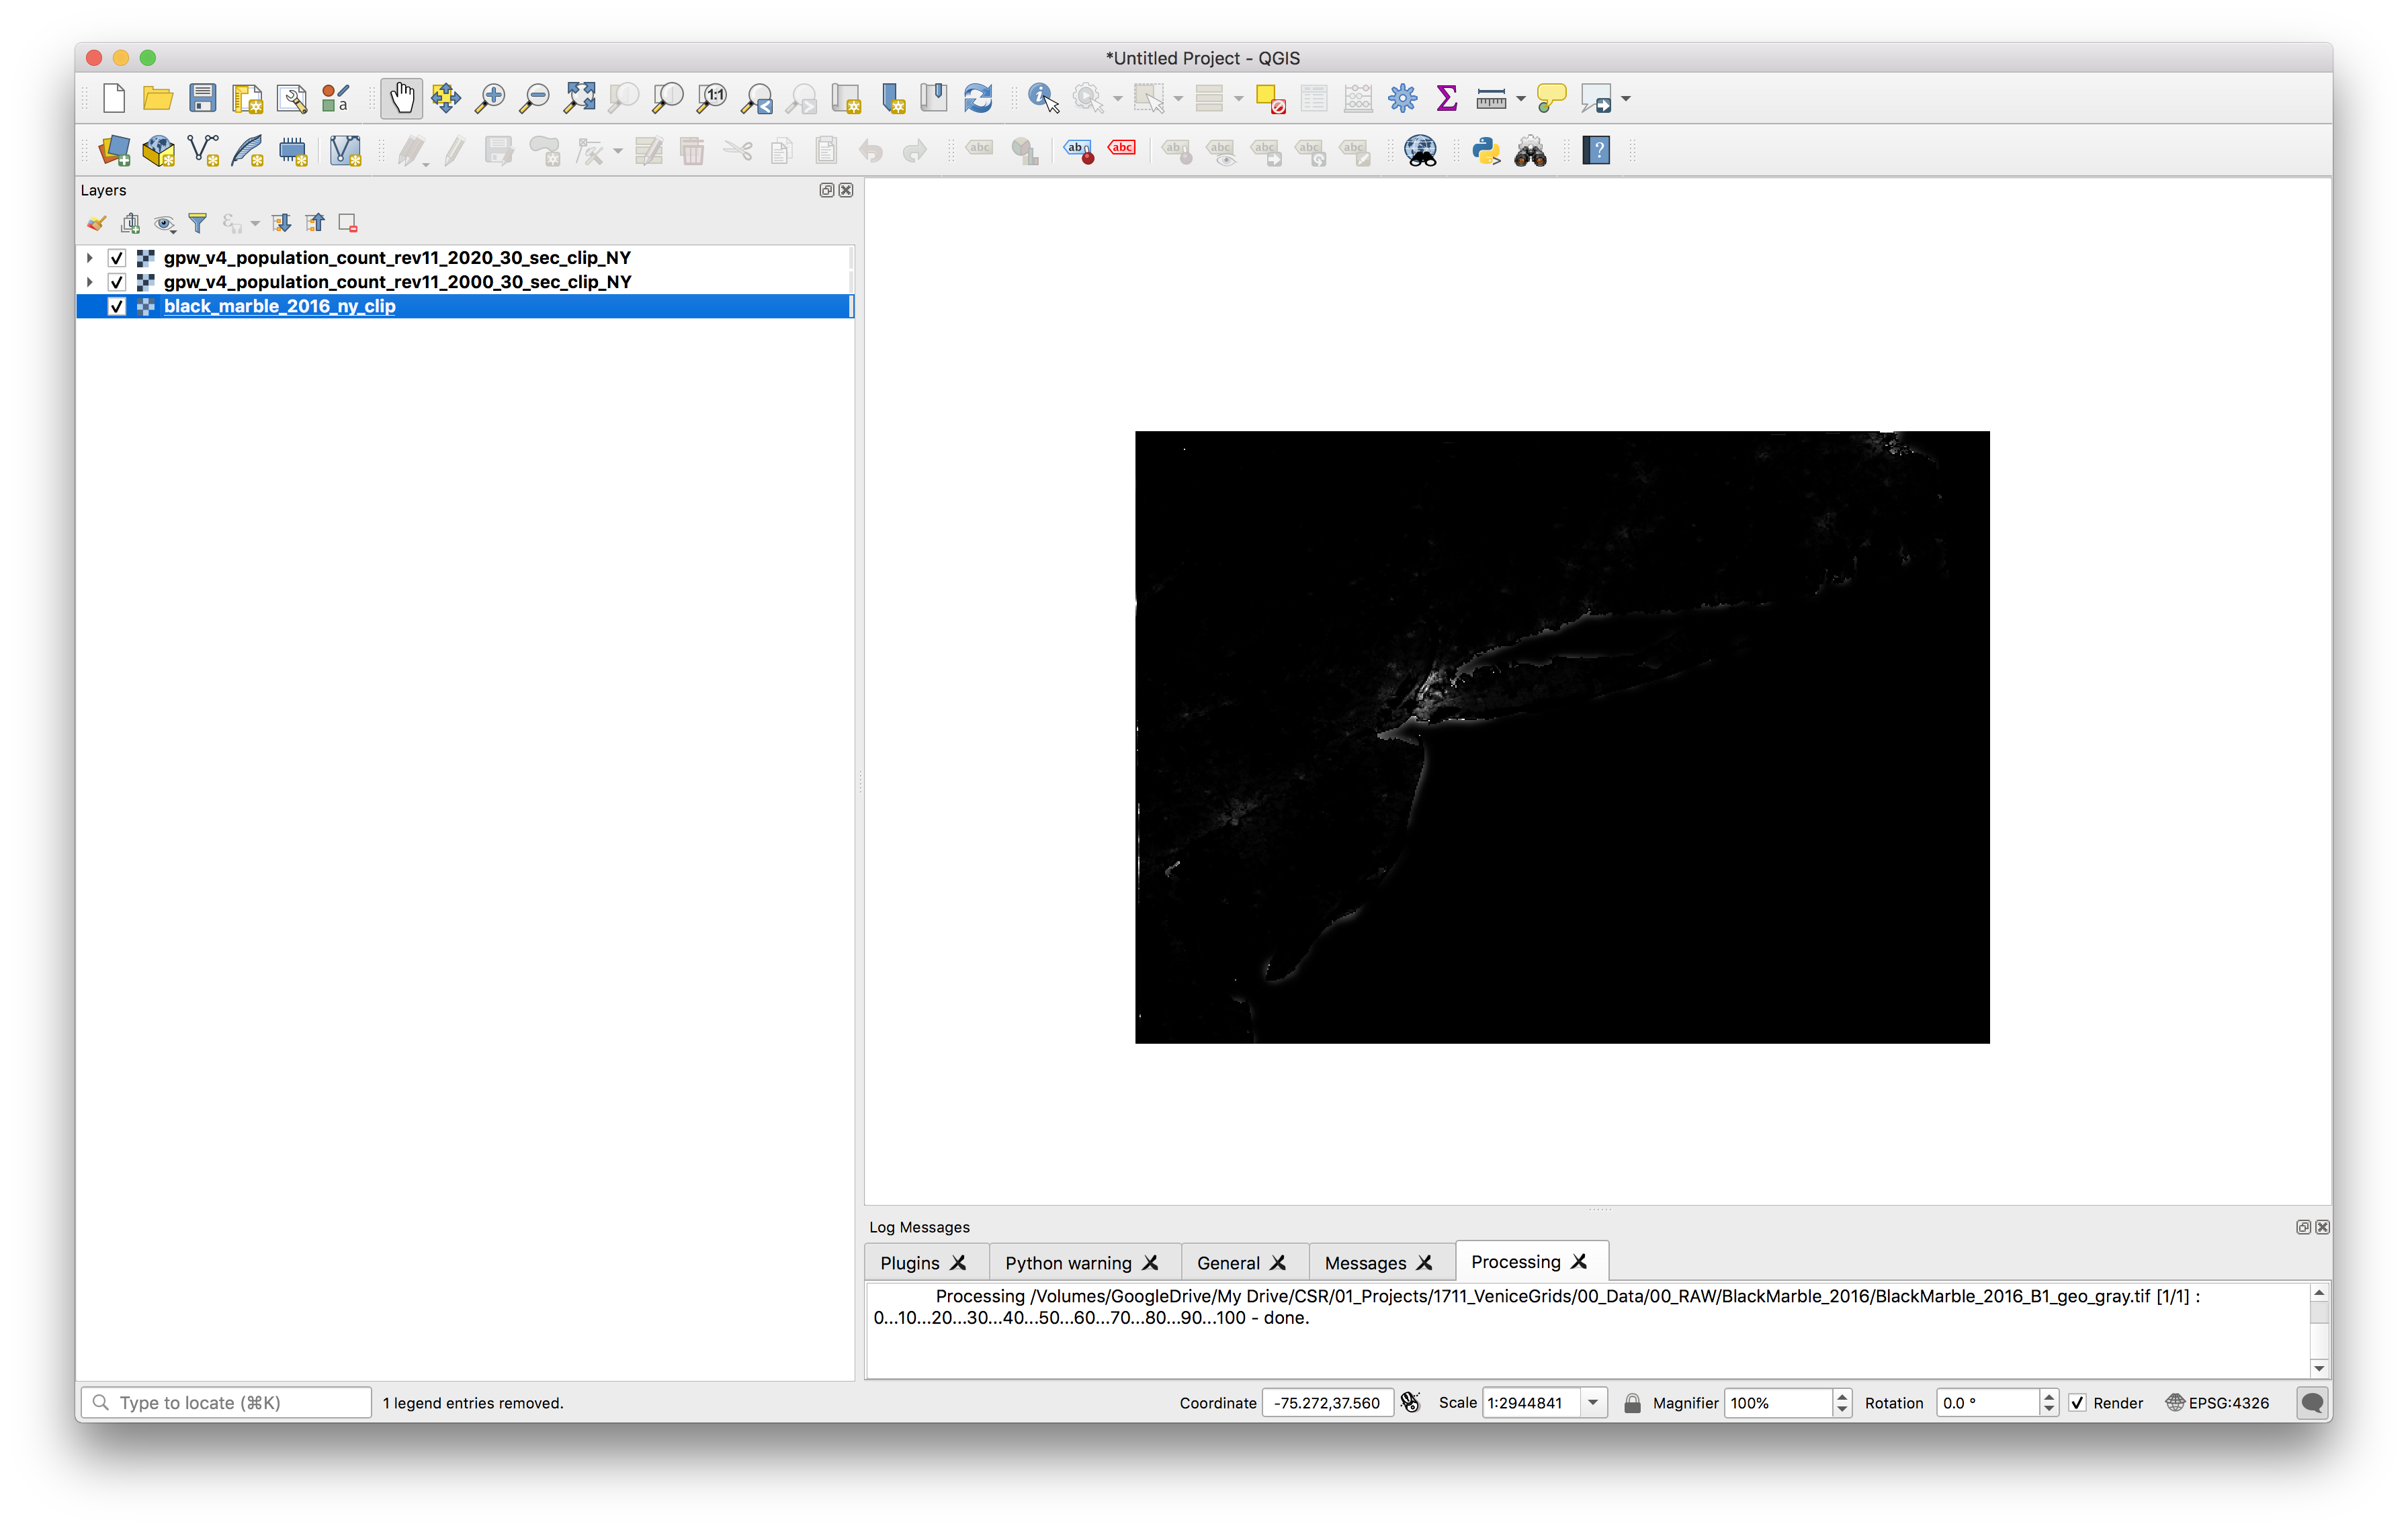This screenshot has width=2408, height=1530.
Task: Expand the 2020 population count layer tree
Action: coord(90,258)
